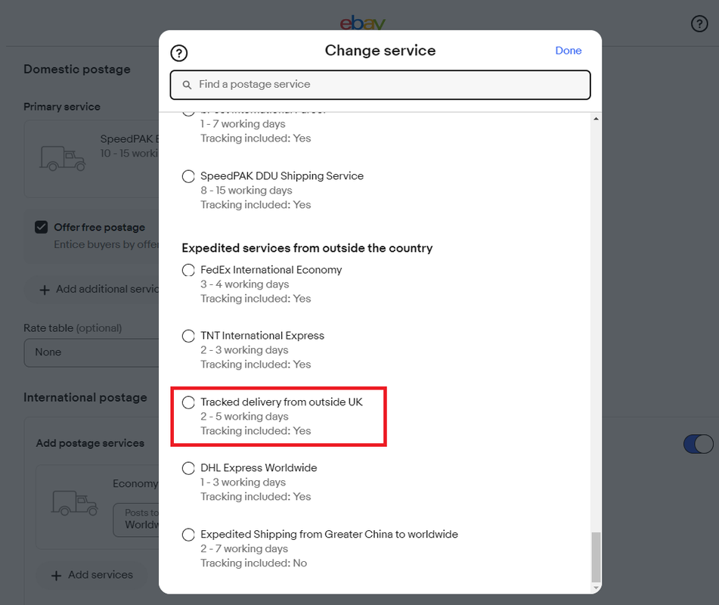
Task: Select FedEx International Economy option
Action: click(x=188, y=270)
